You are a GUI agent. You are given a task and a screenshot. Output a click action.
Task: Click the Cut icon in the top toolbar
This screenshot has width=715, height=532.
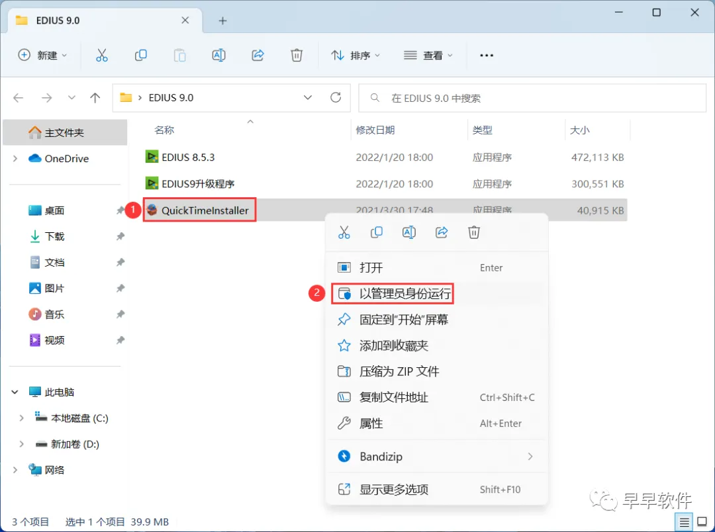click(102, 55)
